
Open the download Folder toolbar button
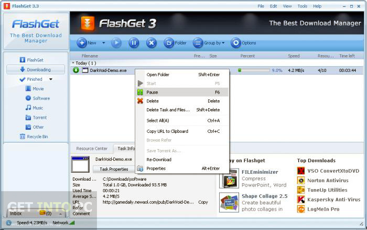(175, 43)
